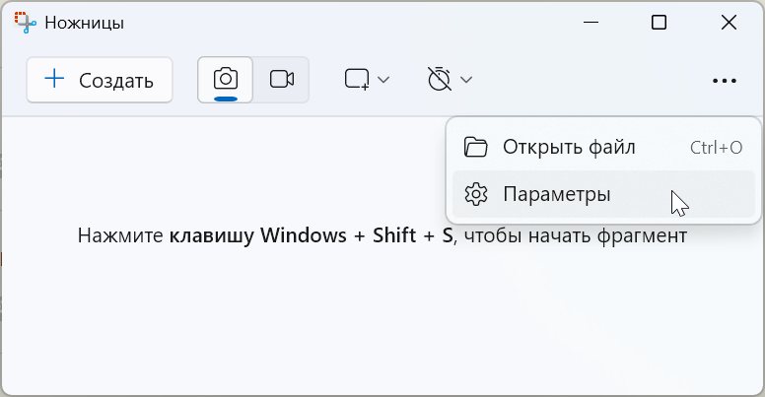Click the Ножницы app icon in title bar

pos(25,23)
